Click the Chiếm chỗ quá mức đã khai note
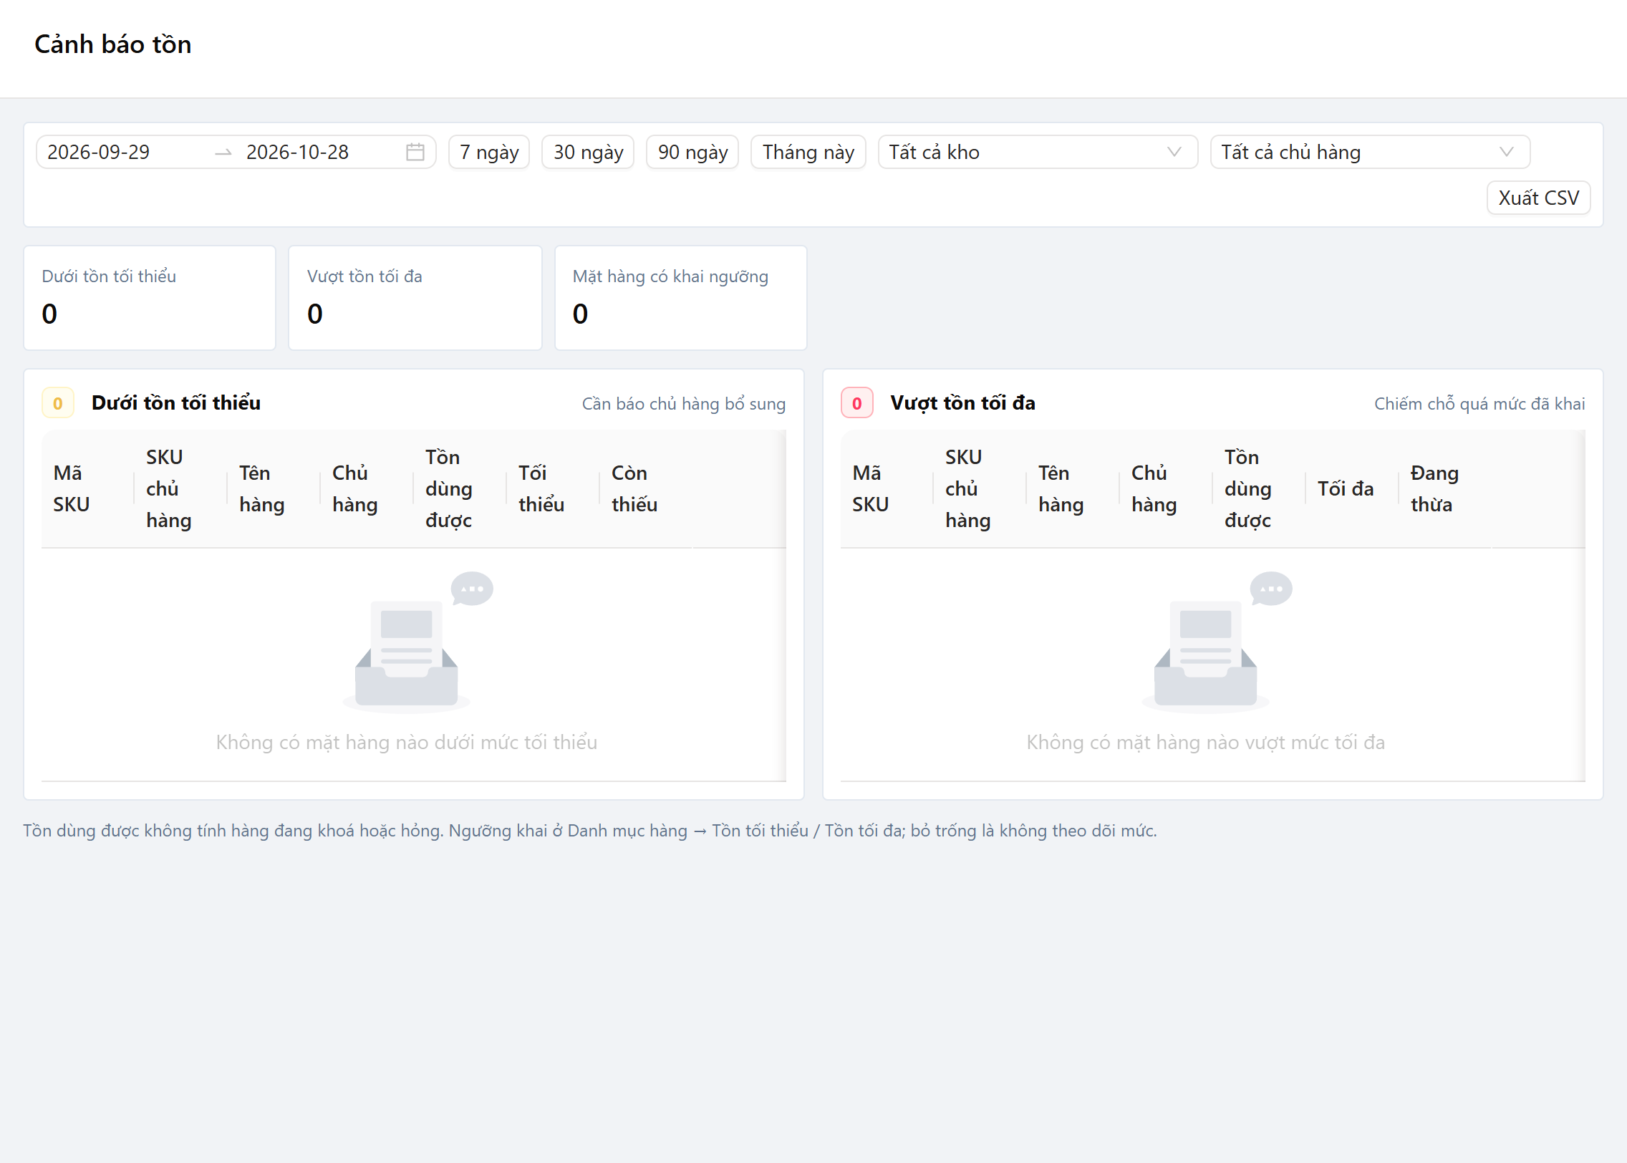The height and width of the screenshot is (1163, 1627). pyautogui.click(x=1479, y=404)
